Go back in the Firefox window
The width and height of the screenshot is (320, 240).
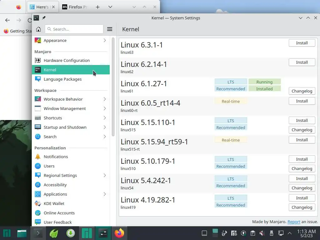coord(7,20)
